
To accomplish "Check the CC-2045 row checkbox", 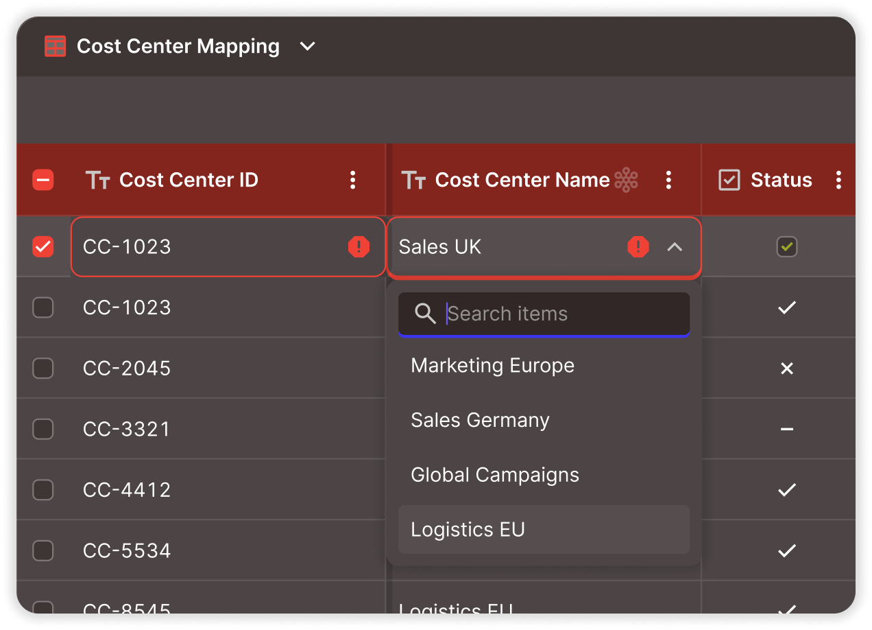I will click(x=43, y=369).
